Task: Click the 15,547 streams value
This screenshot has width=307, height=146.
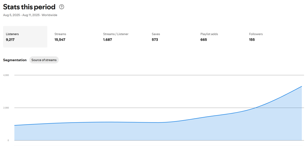Action: [60, 40]
